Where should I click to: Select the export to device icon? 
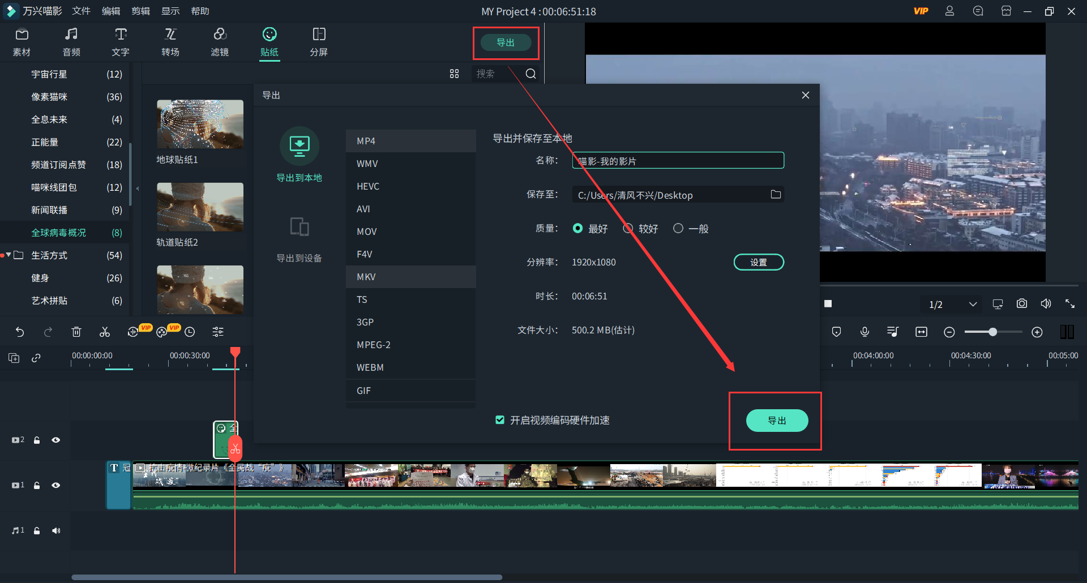[299, 227]
